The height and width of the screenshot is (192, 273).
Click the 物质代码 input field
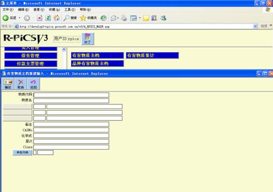[x=71, y=95]
